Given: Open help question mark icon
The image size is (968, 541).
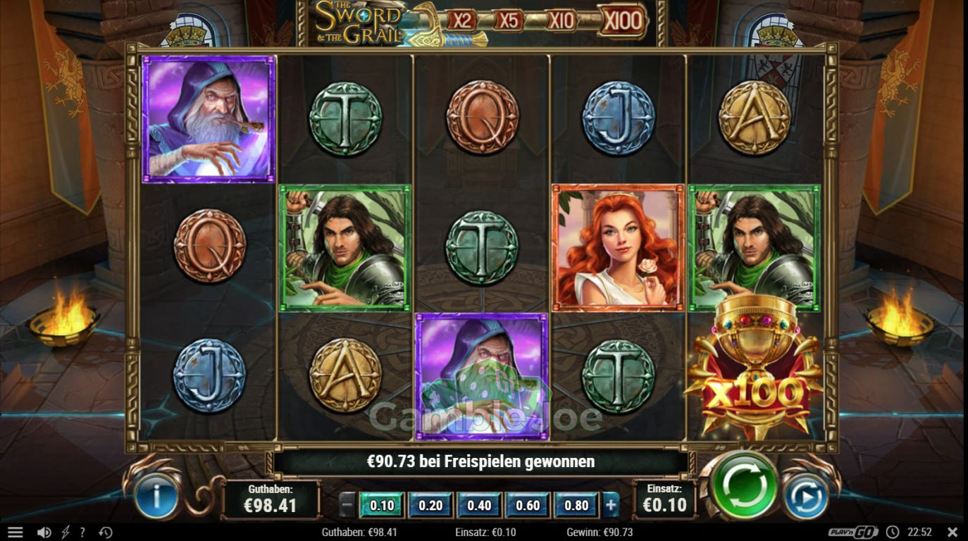Looking at the screenshot, I should pos(82,533).
